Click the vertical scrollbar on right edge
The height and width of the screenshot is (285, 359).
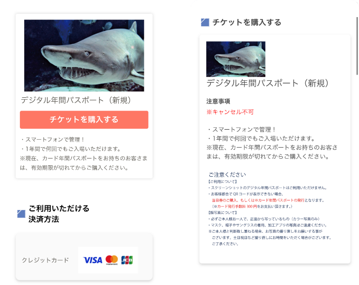[357, 46]
